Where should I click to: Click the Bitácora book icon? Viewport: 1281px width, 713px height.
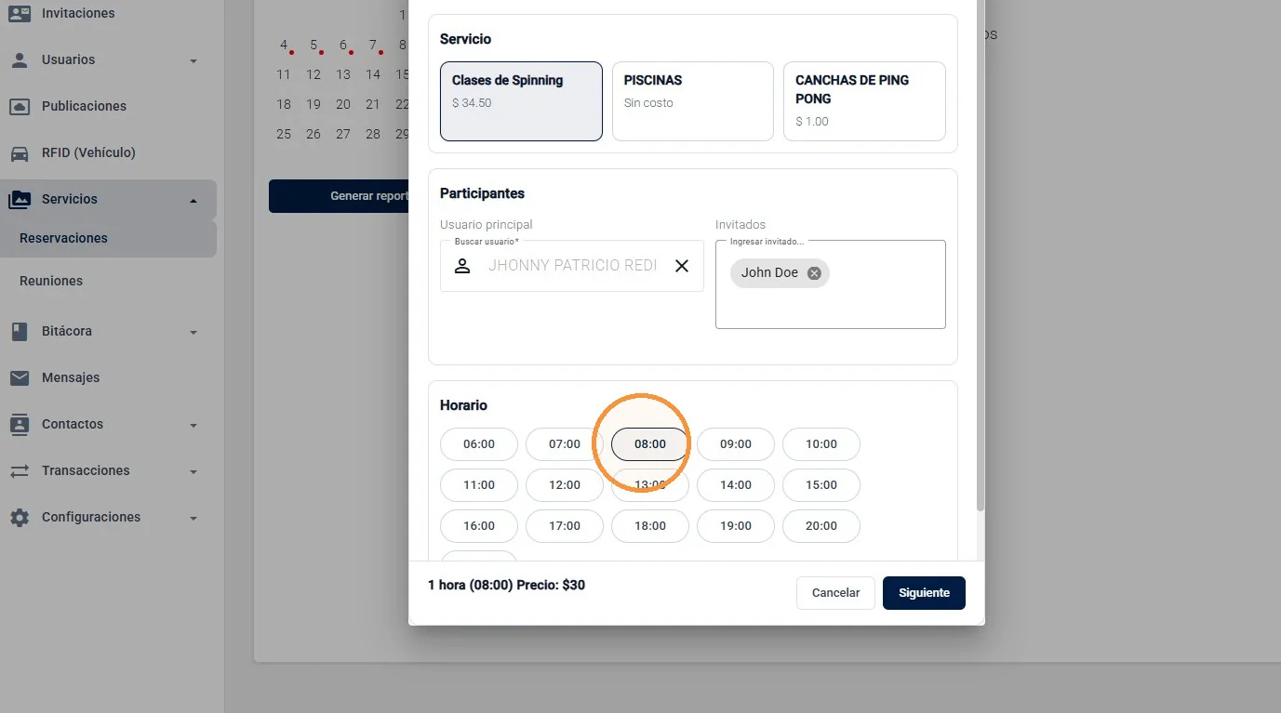20,331
